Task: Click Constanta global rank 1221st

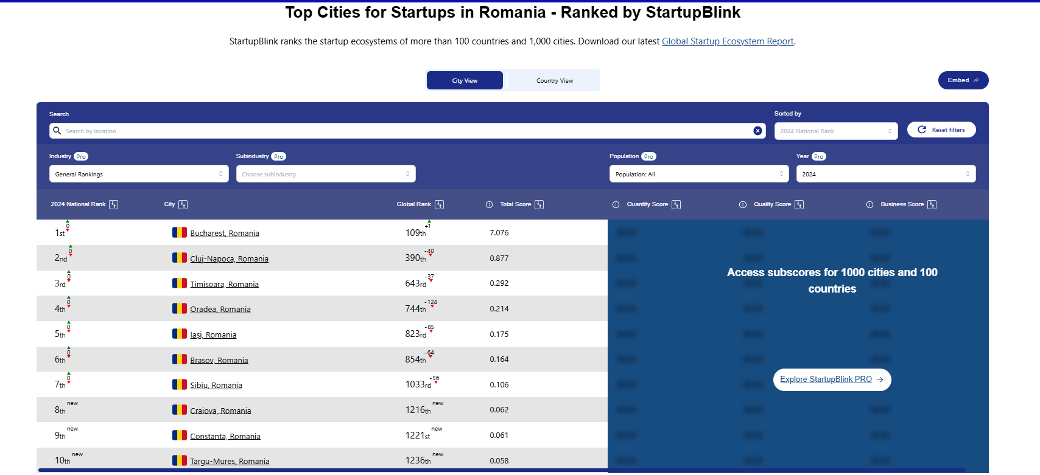Action: coord(418,435)
